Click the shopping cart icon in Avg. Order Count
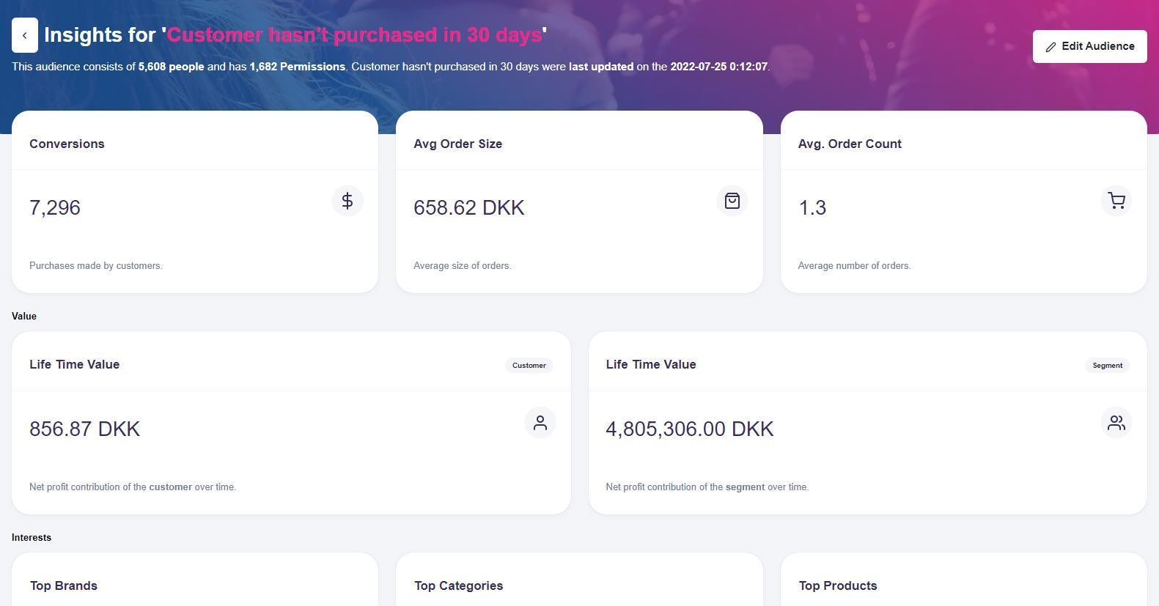This screenshot has width=1159, height=606. tap(1116, 201)
